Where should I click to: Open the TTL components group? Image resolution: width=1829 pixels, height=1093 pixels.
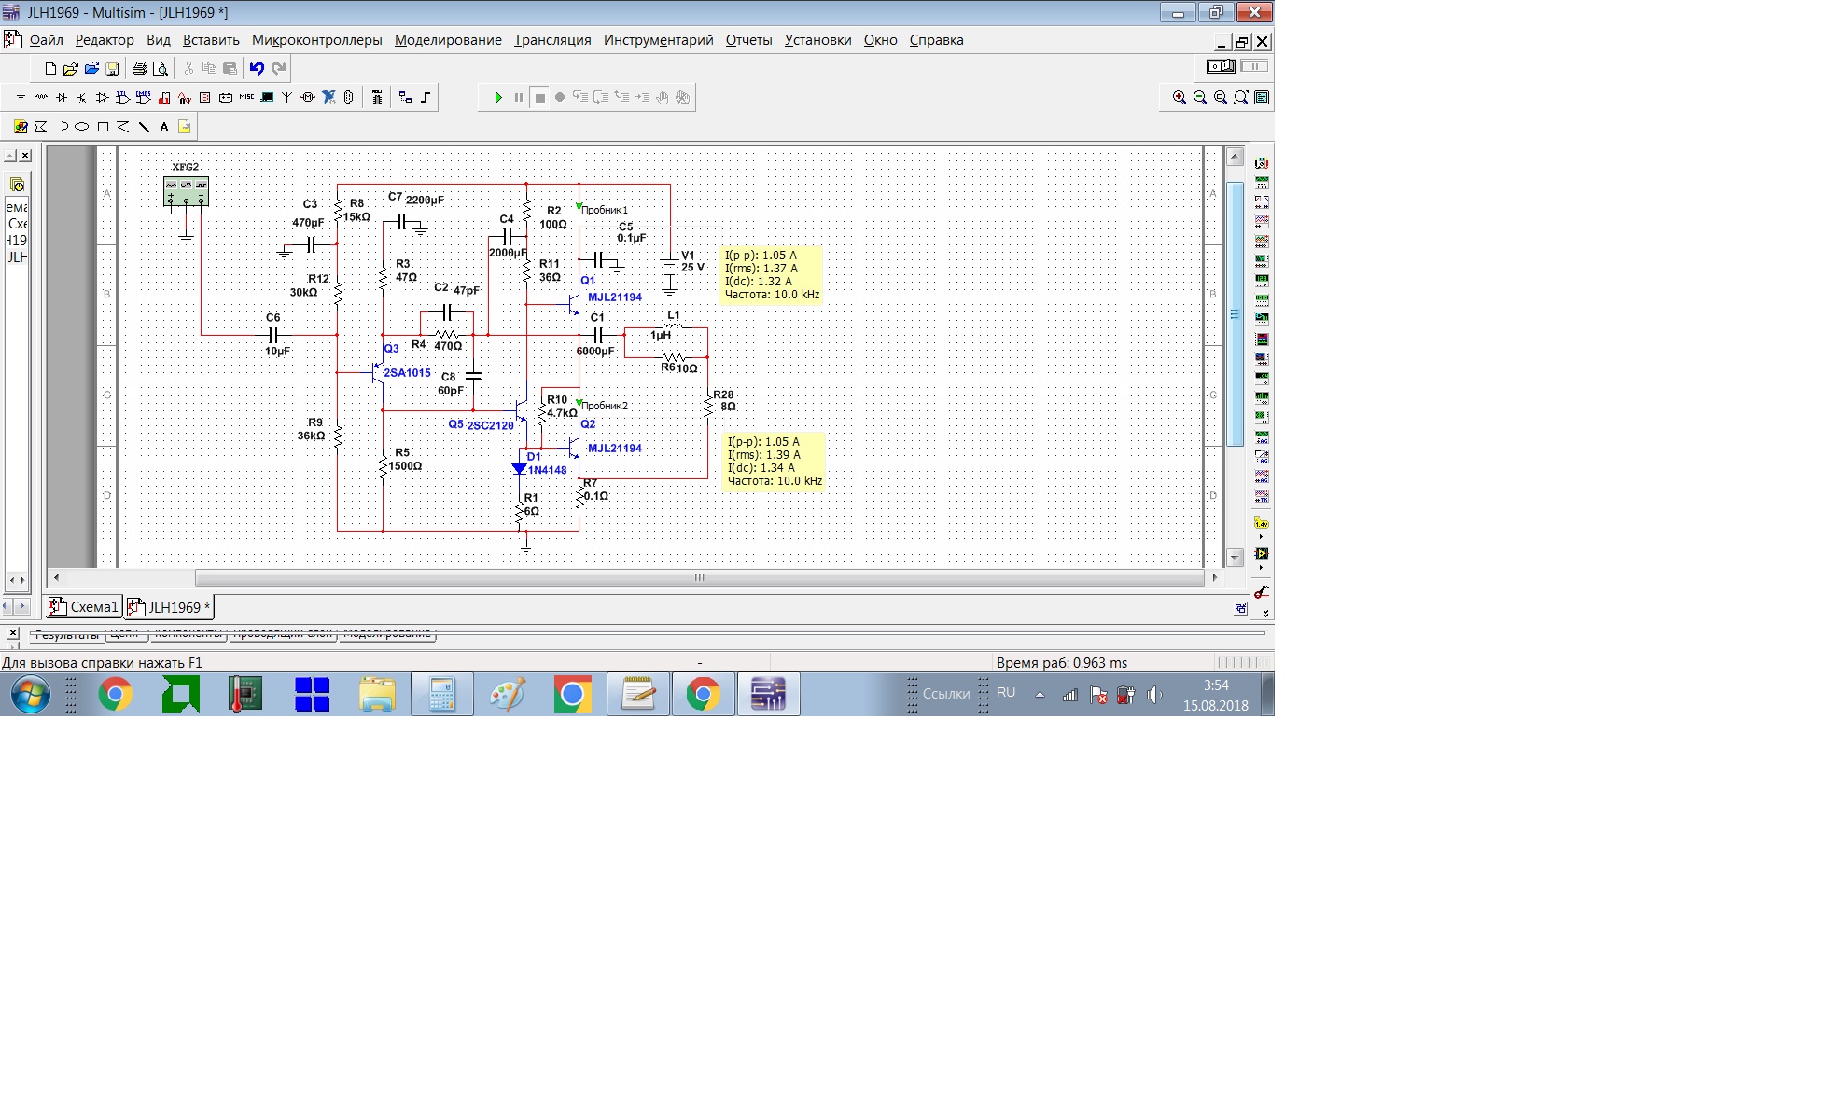123,97
